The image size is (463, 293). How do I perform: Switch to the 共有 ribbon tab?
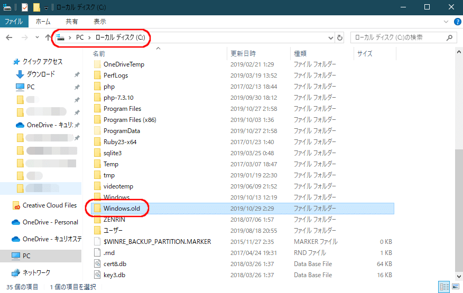tap(72, 22)
